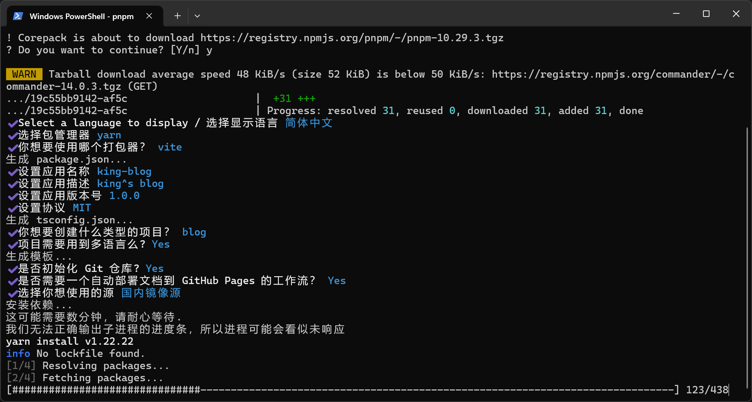
Task: Click the yarn fetching progress bar
Action: (343, 390)
